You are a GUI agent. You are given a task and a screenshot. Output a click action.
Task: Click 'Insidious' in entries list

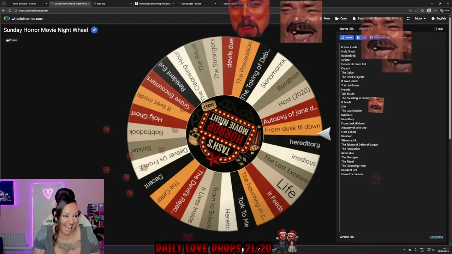tap(347, 115)
